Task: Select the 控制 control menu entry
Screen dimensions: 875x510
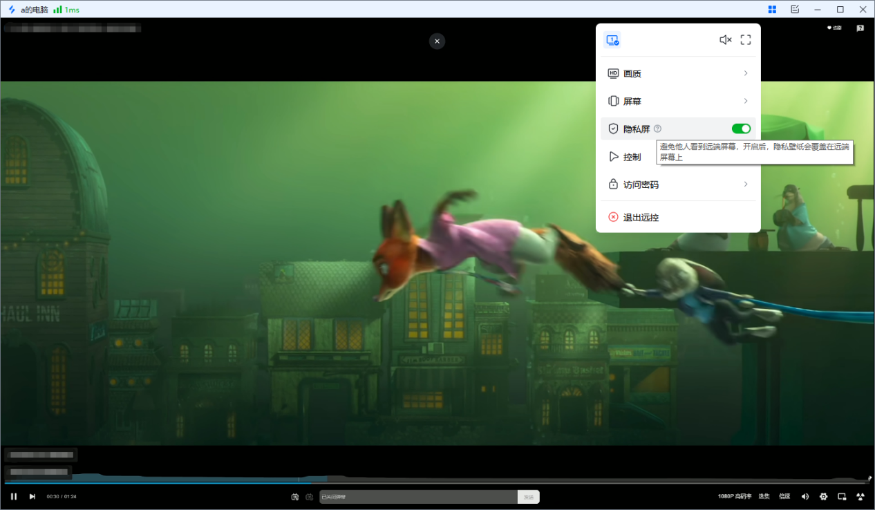Action: tap(632, 157)
